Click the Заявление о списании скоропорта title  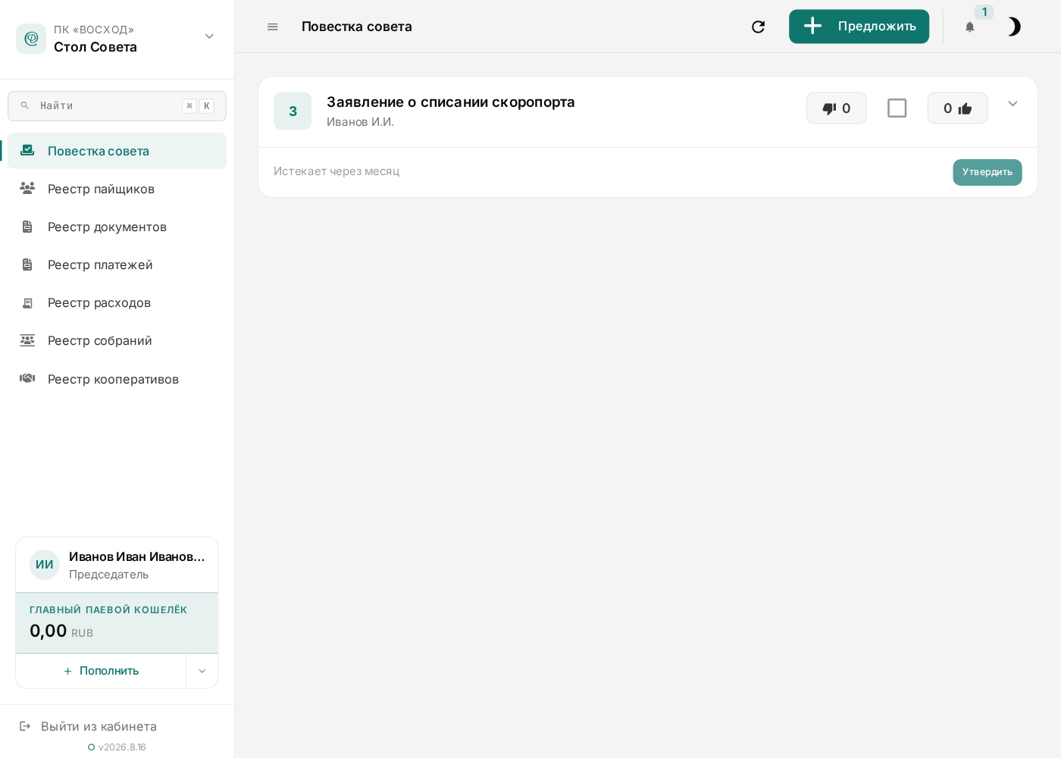(451, 102)
